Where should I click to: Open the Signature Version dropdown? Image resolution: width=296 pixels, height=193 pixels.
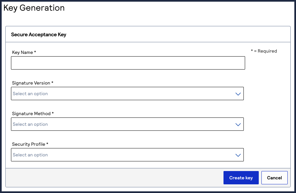tap(127, 94)
